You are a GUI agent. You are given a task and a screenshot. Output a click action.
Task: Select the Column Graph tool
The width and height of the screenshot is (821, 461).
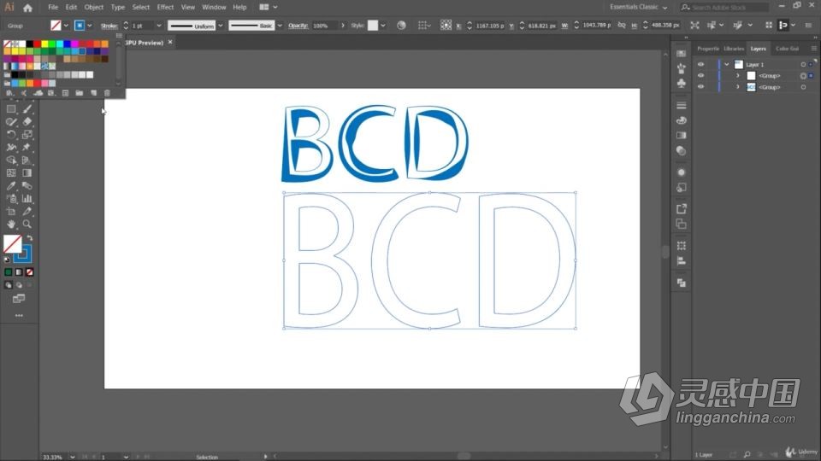point(27,199)
